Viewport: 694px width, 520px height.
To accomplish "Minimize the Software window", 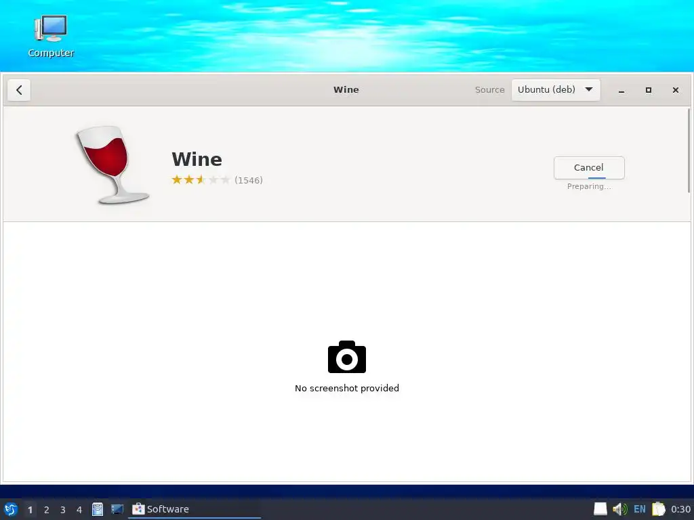I will pyautogui.click(x=621, y=90).
